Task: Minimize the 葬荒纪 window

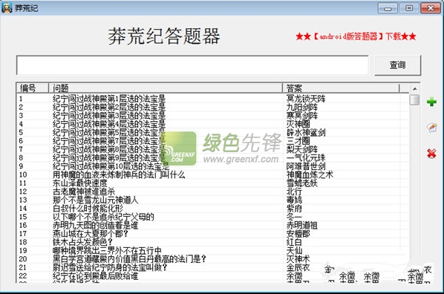Action: [388, 8]
